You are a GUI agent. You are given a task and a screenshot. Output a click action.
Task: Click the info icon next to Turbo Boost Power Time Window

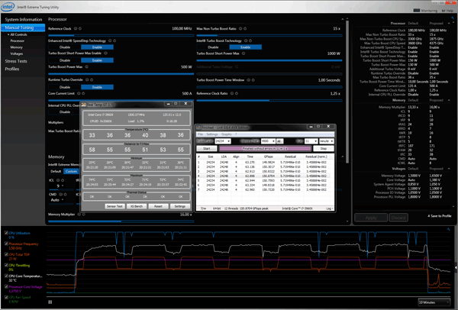pos(249,80)
